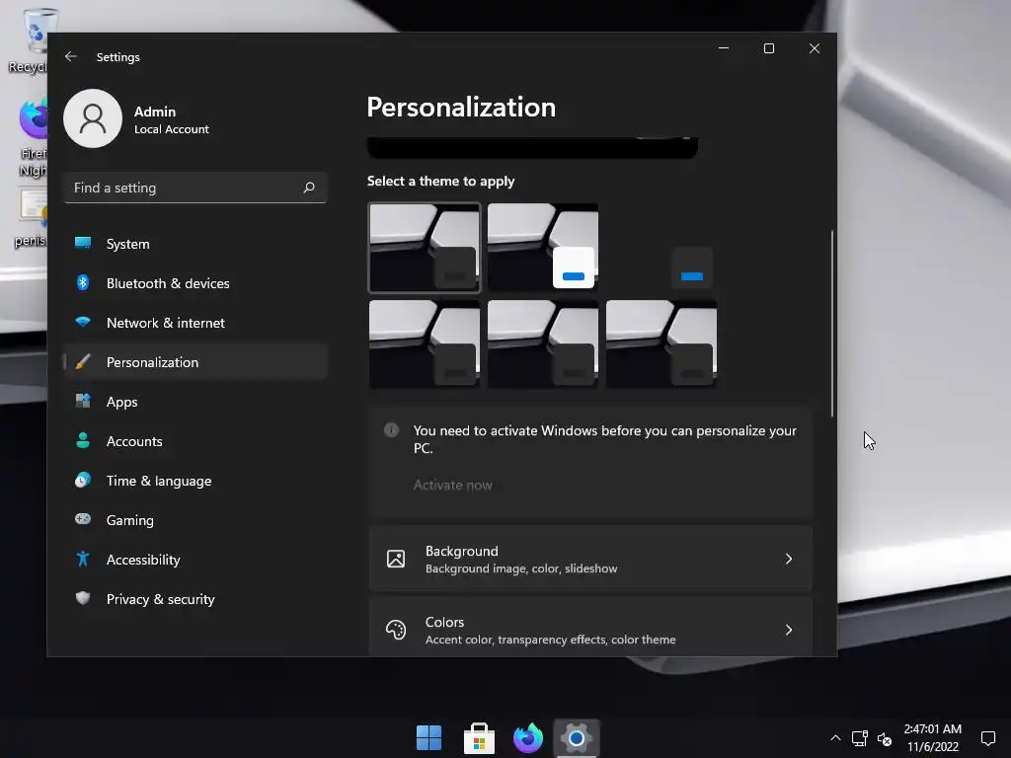Click the Accessibility figure icon
This screenshot has height=758, width=1011.
[x=83, y=559]
